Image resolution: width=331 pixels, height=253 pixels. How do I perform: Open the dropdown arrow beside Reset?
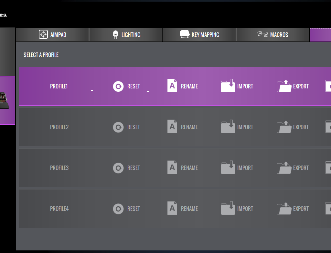click(x=148, y=92)
